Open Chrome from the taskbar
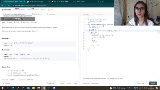This screenshot has width=160, height=90. pos(44,88)
